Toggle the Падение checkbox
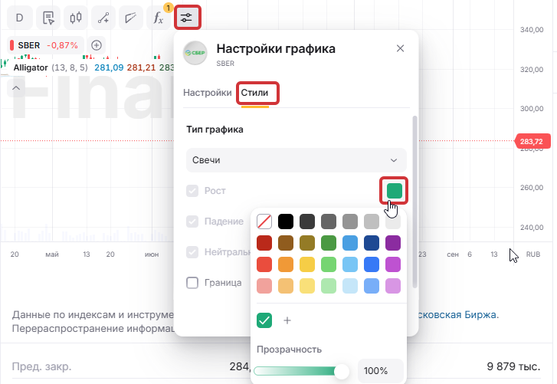The width and height of the screenshot is (557, 384). [x=192, y=222]
